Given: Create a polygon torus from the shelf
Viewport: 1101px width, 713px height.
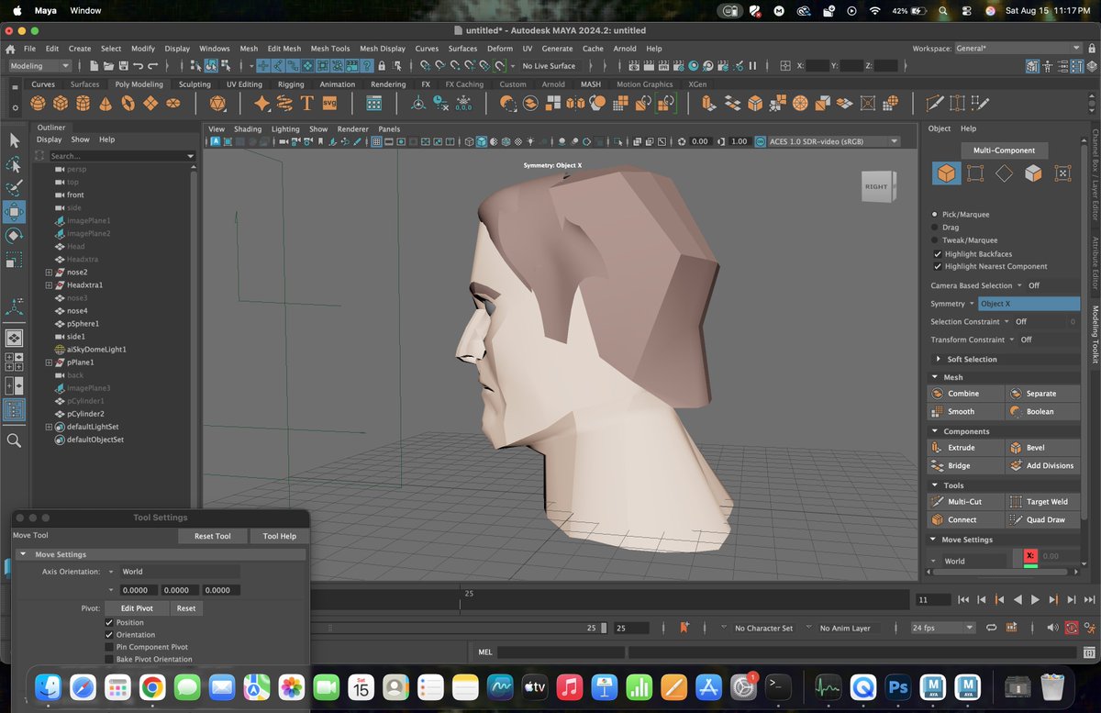Looking at the screenshot, I should pos(128,103).
